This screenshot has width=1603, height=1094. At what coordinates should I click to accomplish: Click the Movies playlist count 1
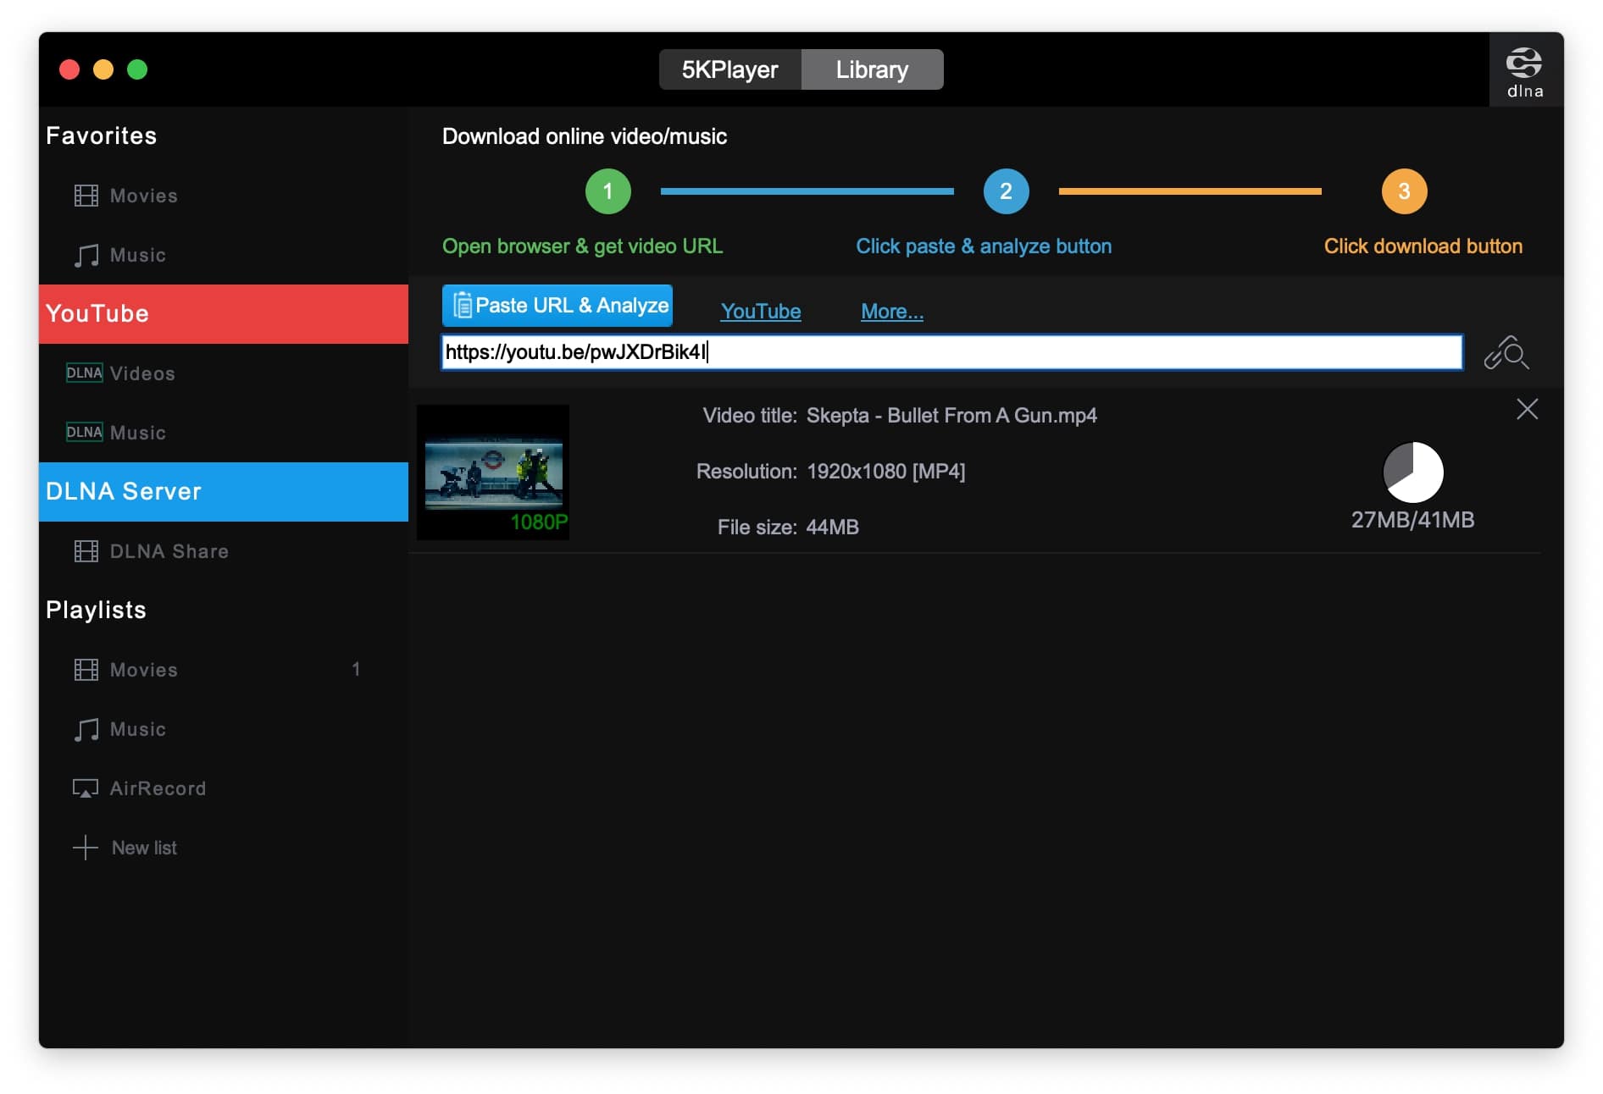357,670
